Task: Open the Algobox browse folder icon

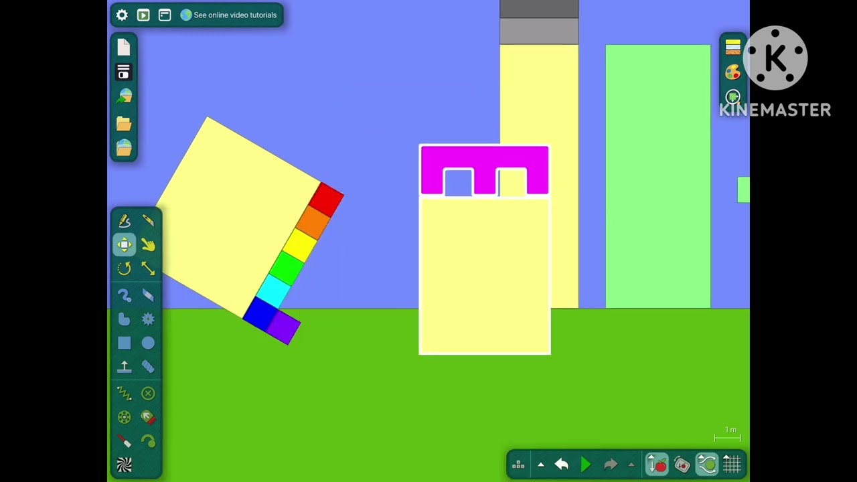Action: tap(124, 147)
